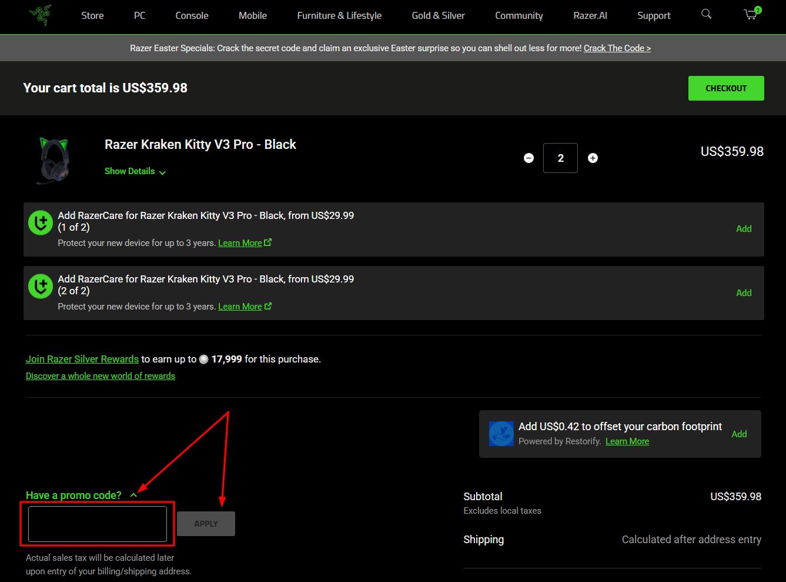Follow the Crack The Code link

617,48
